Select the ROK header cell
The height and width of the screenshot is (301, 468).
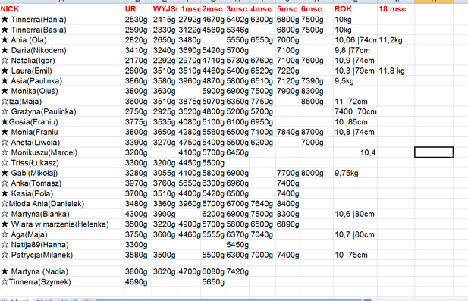point(355,9)
